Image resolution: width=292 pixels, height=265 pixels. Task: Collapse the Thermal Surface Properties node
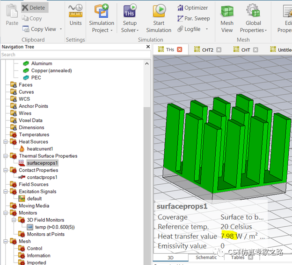(6, 156)
